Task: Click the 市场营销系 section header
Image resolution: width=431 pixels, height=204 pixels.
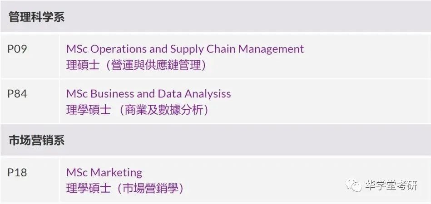Action: pyautogui.click(x=215, y=140)
